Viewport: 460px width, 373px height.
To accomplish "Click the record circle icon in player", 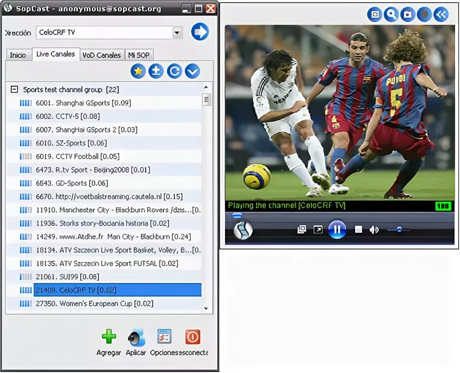I will (x=425, y=14).
